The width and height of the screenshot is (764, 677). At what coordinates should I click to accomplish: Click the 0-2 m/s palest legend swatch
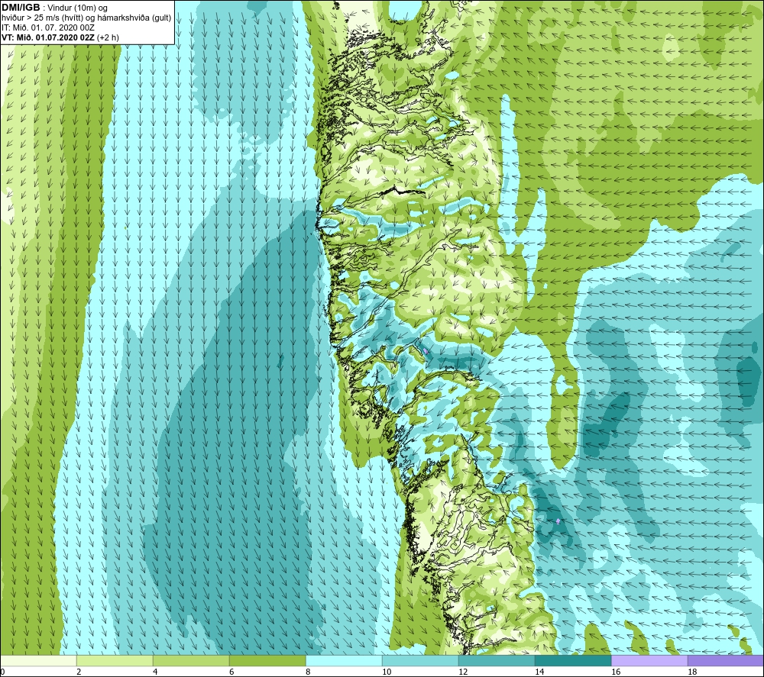point(38,660)
